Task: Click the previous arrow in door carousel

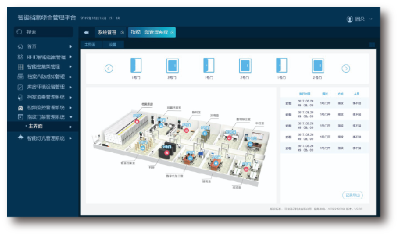Action: [x=109, y=68]
